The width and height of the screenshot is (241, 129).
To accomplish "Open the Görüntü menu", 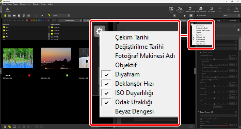I will (23, 4).
